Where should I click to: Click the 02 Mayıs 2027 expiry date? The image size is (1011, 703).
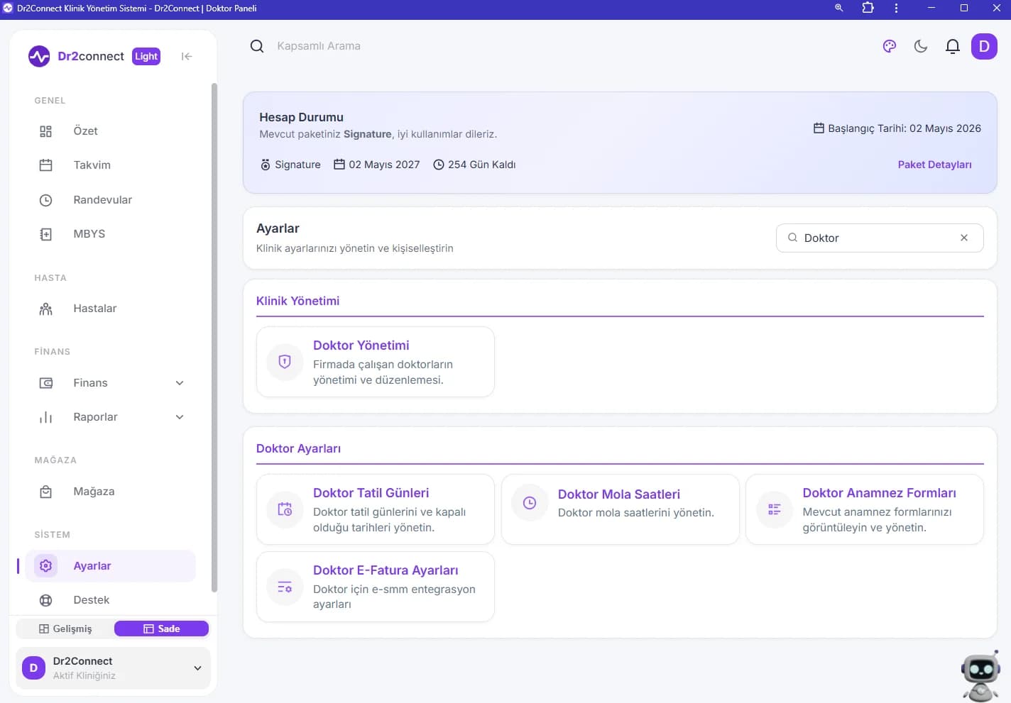[x=384, y=165]
